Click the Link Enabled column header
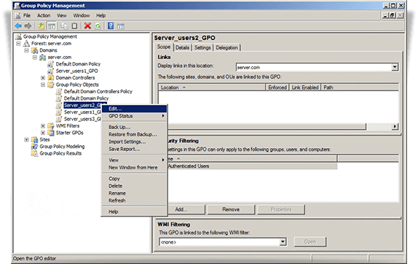418x264 pixels. click(305, 88)
